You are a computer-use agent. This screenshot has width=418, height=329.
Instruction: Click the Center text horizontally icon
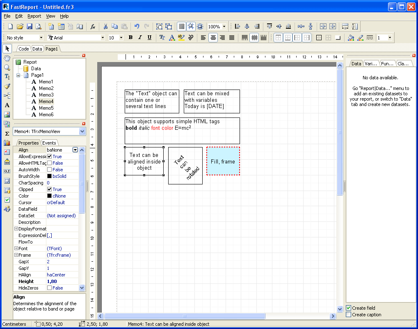213,38
